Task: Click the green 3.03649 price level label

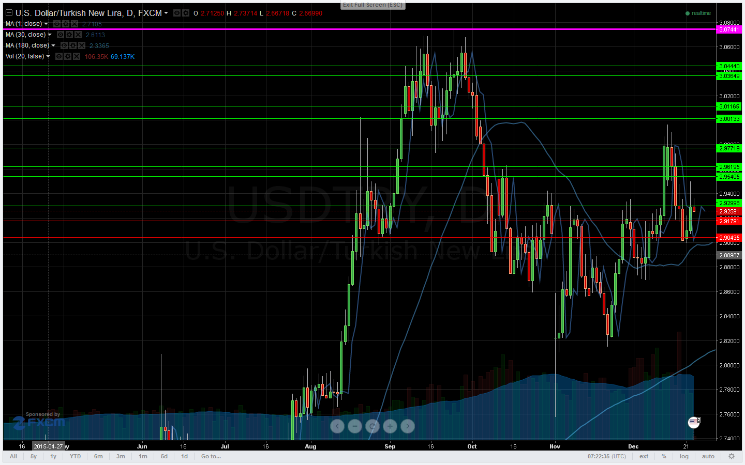Action: click(729, 76)
